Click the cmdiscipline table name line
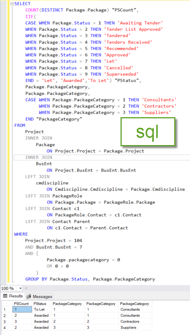190x335 pixels. pos(52,183)
